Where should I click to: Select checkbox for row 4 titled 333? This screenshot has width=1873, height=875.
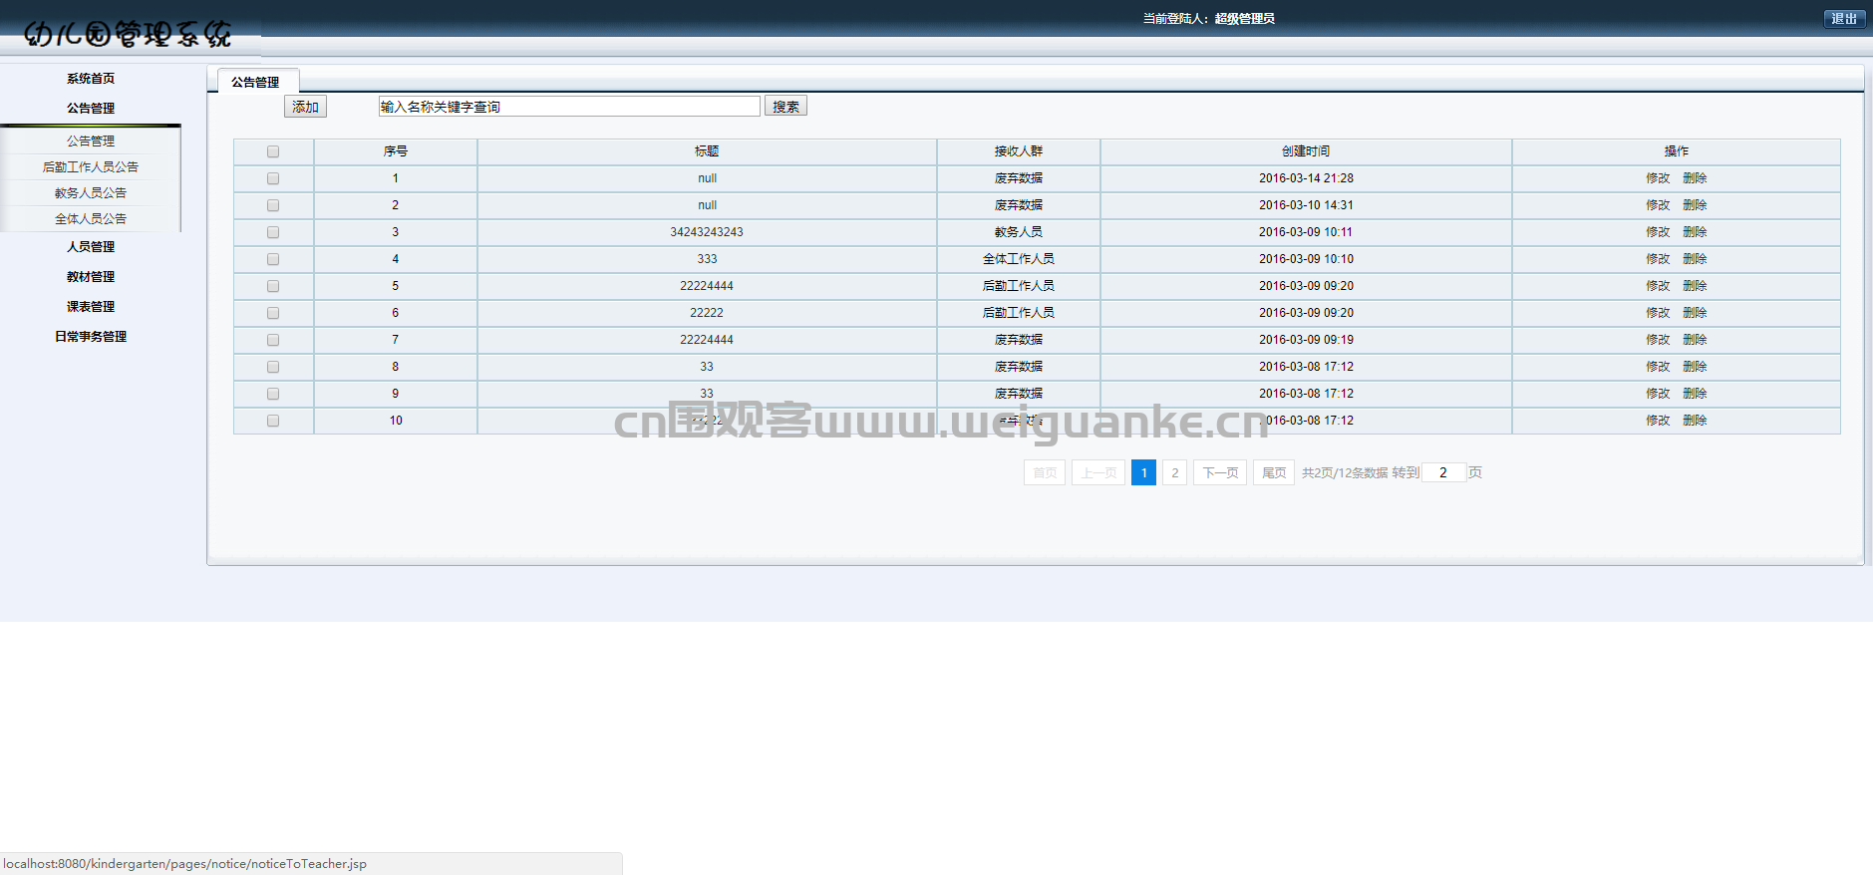[x=273, y=259]
